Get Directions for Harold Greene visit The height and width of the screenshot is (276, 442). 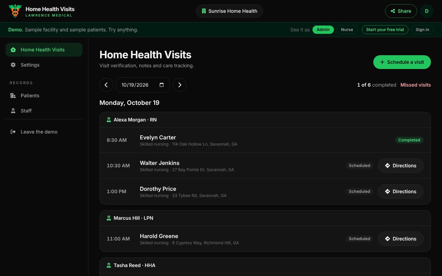pos(401,239)
